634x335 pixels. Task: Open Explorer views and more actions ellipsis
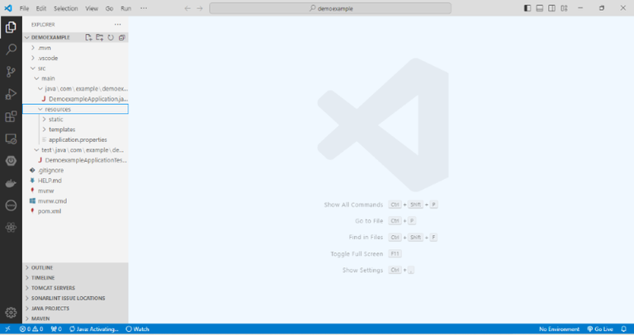click(118, 25)
